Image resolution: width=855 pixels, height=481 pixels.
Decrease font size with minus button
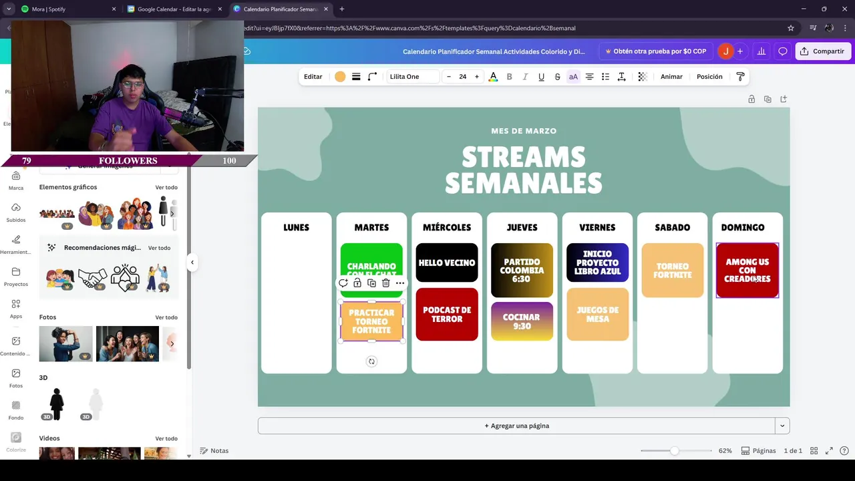tap(449, 77)
